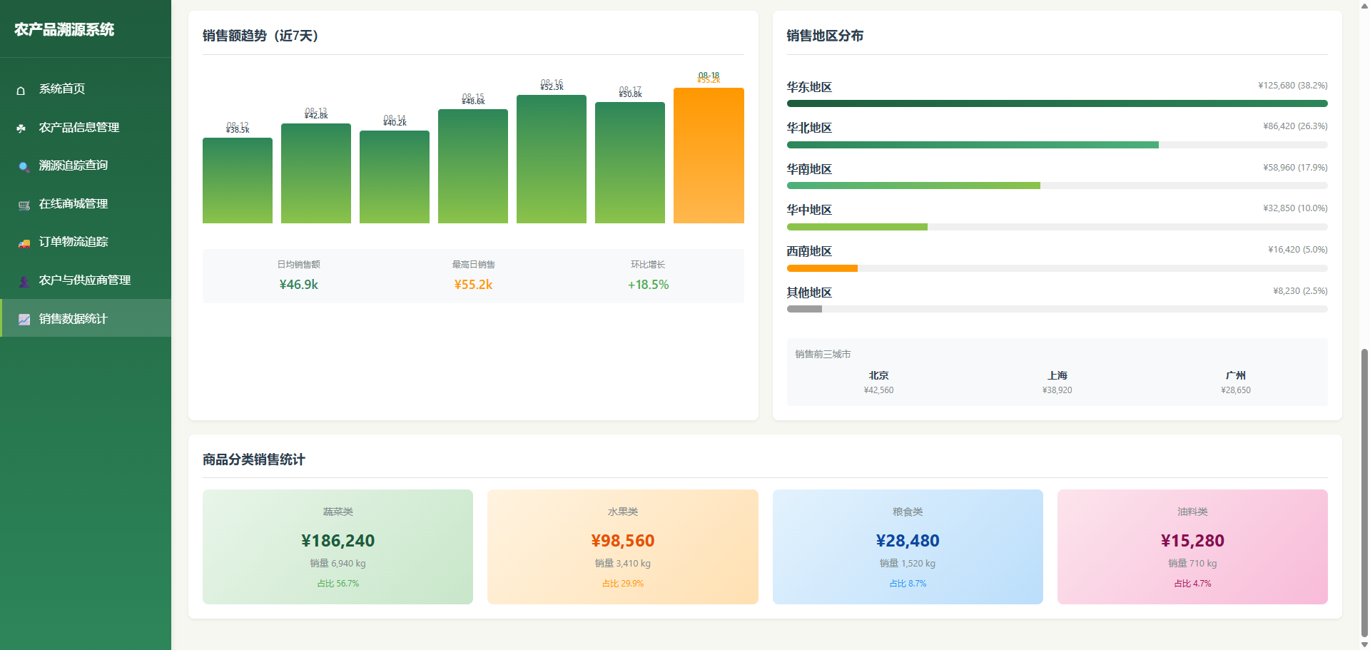Click the magnifier icon beside 溯源追踪查询
The height and width of the screenshot is (650, 1370).
point(24,166)
